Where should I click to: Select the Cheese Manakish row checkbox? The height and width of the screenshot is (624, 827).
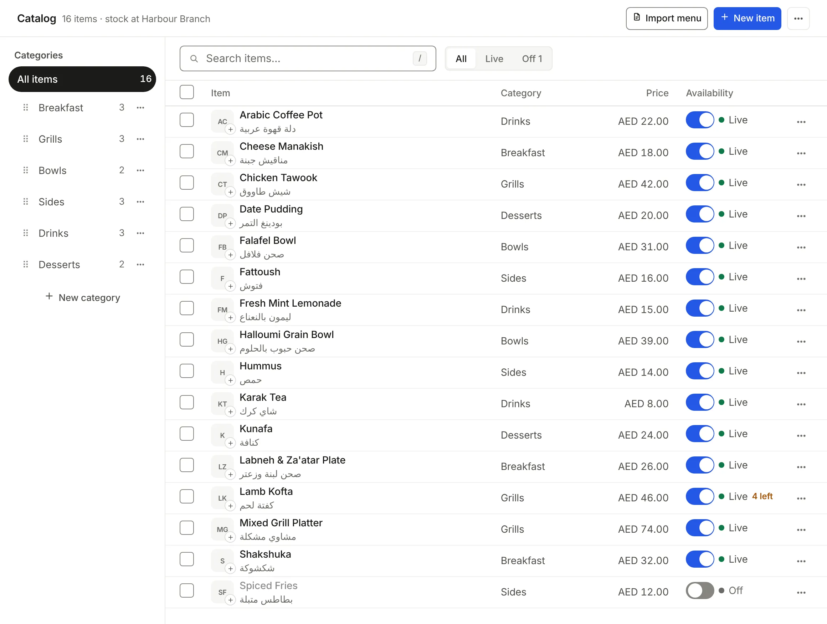pos(186,152)
